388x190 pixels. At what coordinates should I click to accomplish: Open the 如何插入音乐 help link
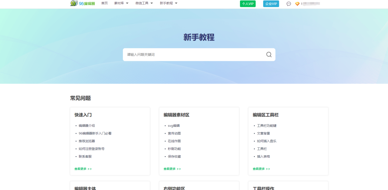click(x=267, y=141)
